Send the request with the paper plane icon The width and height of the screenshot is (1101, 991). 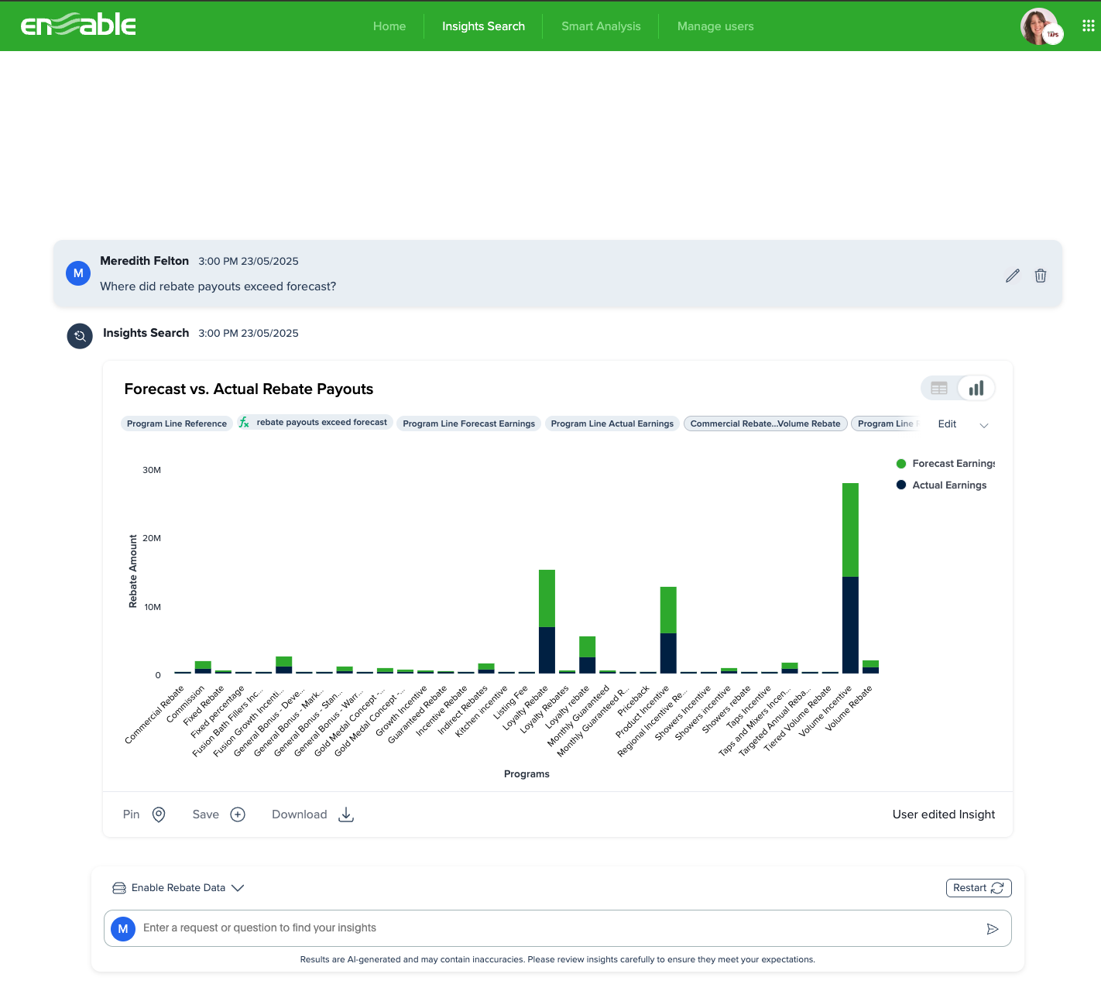(992, 929)
